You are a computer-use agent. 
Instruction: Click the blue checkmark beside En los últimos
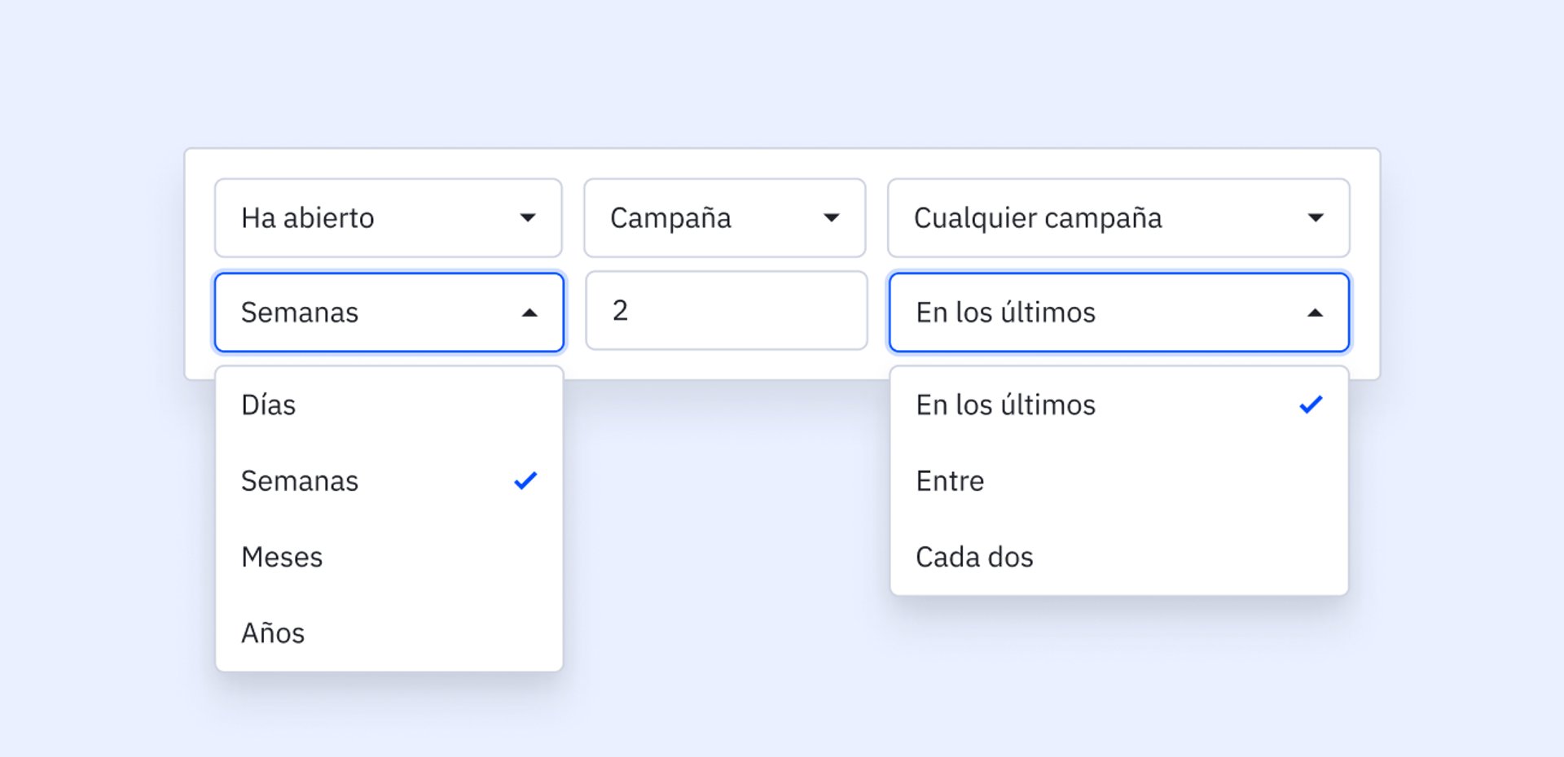[1311, 405]
